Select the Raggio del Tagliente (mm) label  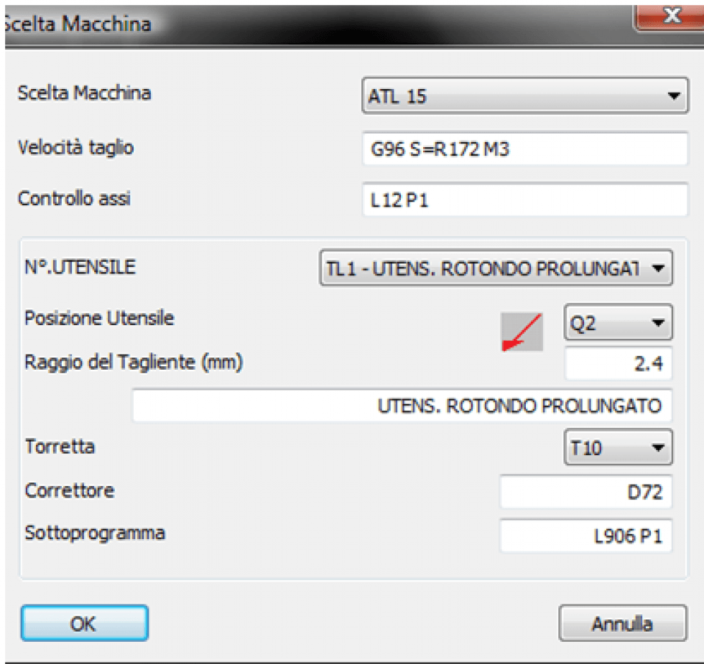point(134,362)
